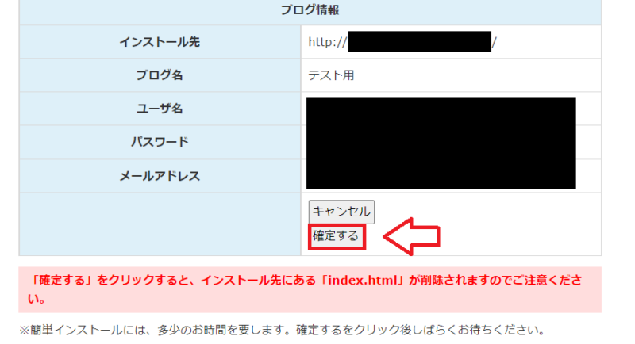Select the テスト用 blog name value
635x344 pixels.
tap(331, 75)
